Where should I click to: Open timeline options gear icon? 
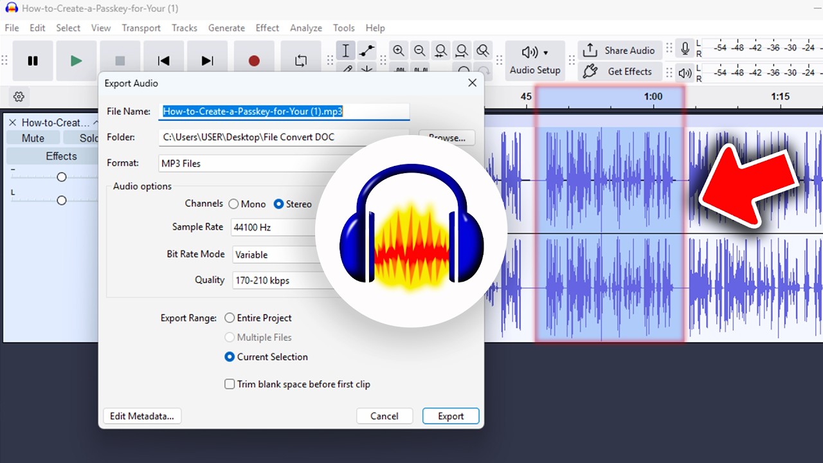(x=19, y=97)
